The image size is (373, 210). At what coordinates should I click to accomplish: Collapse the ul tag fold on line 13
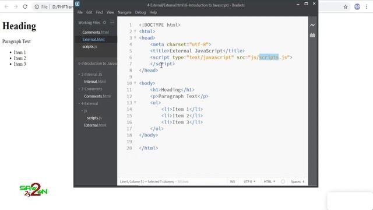135,103
